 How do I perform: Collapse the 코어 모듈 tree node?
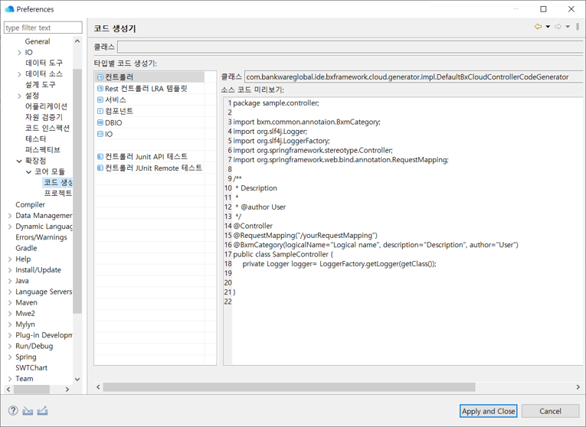pos(28,171)
